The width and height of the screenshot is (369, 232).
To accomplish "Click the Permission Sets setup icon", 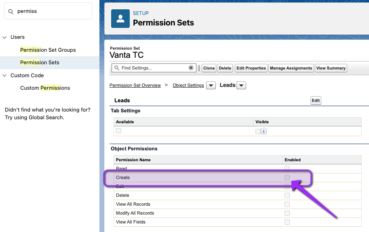I will point(120,19).
